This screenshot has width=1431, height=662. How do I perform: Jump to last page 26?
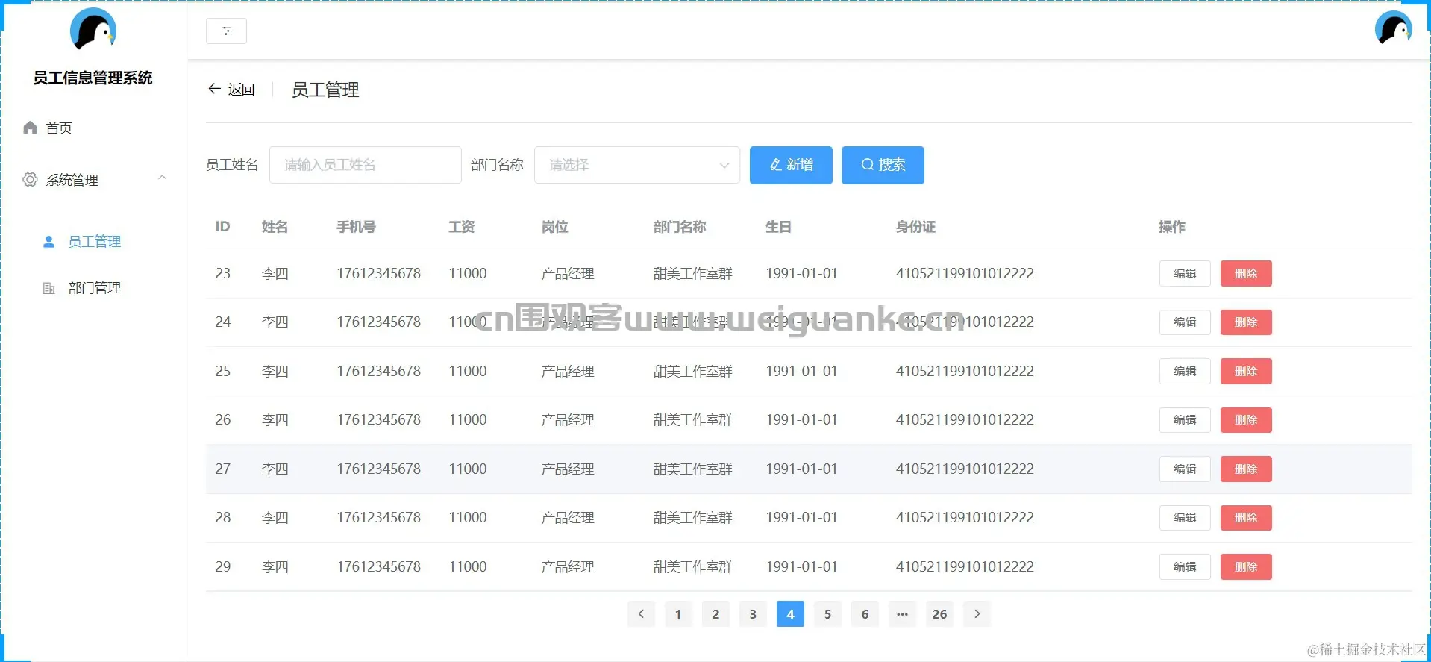[940, 614]
